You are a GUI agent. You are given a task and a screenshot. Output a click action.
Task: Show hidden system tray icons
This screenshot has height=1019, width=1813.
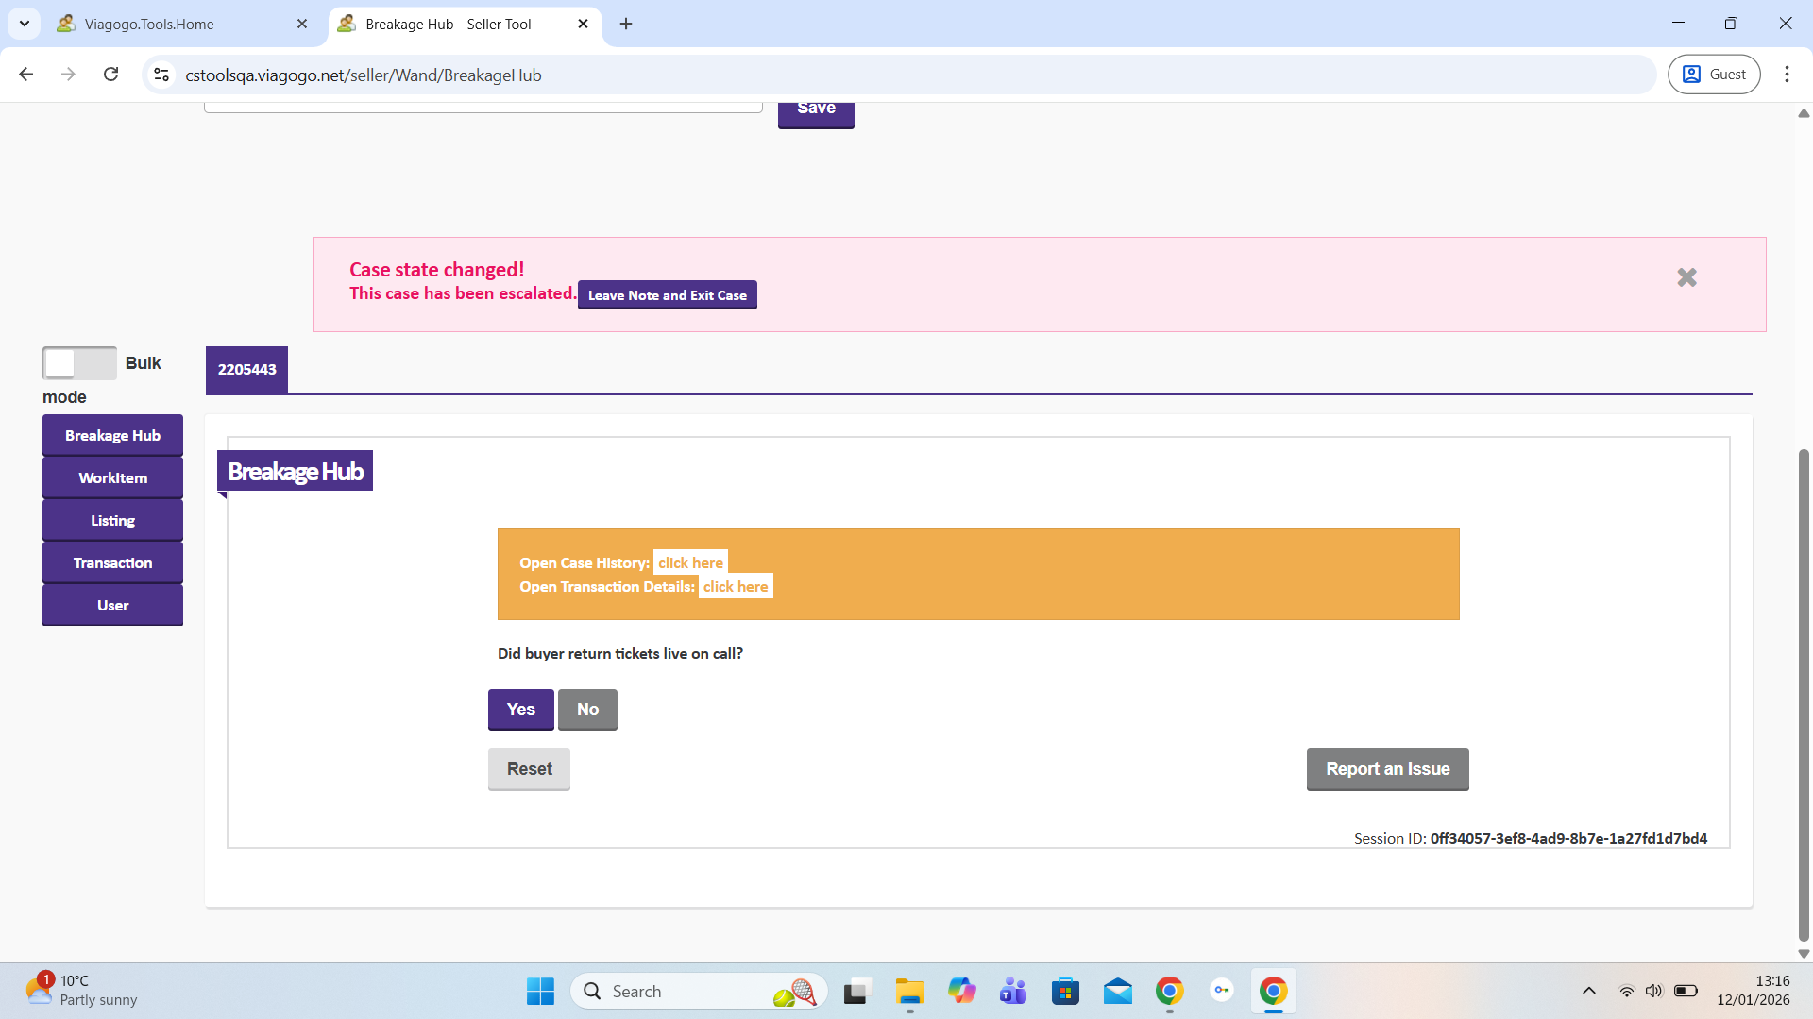coord(1589,991)
